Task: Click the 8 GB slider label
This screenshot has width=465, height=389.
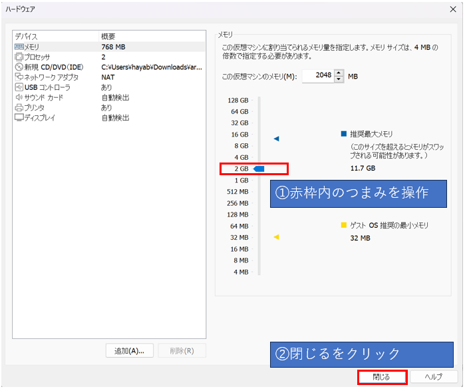Action: 241,146
